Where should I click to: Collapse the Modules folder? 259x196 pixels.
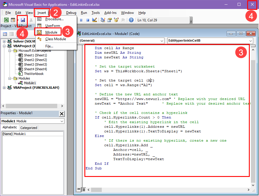[10, 78]
